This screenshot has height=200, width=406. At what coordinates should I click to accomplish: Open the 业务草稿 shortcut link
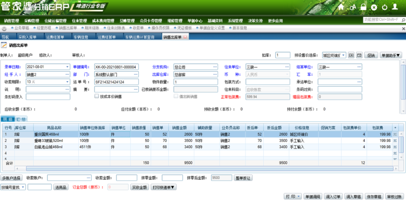tap(22, 28)
